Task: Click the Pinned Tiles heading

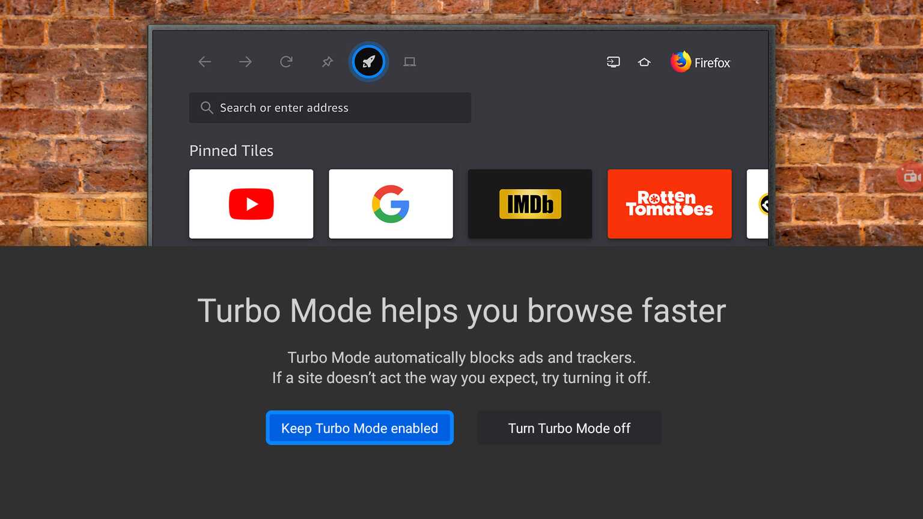Action: (231, 151)
